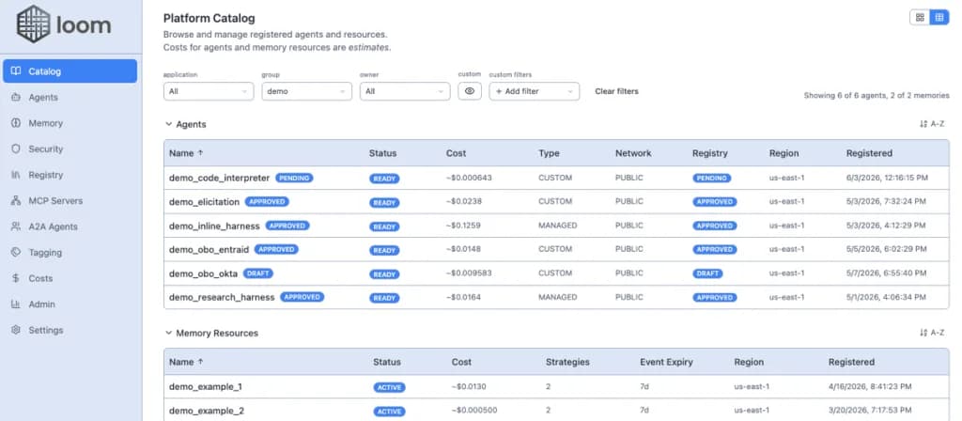Sort Memory Resources by Name header
Image resolution: width=962 pixels, height=421 pixels.
point(186,362)
